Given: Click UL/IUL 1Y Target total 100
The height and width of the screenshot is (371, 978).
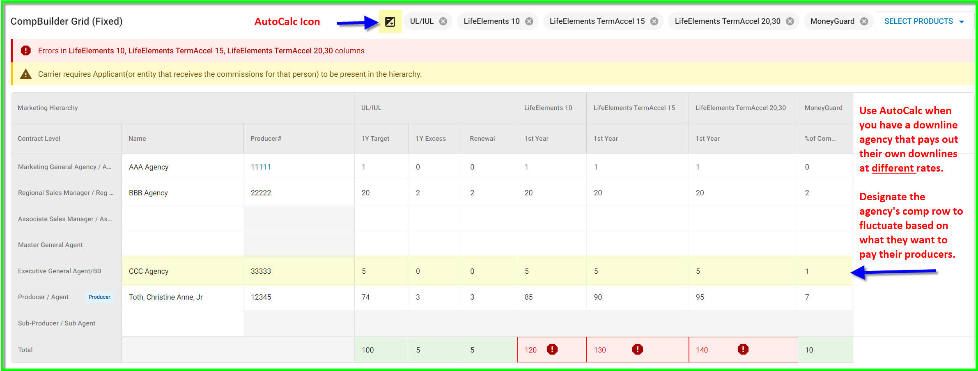Looking at the screenshot, I should click(367, 350).
